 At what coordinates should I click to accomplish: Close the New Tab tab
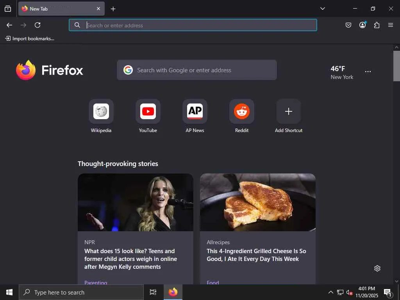pos(98,9)
